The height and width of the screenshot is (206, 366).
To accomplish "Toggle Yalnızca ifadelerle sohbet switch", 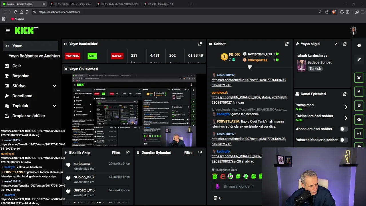I will click(x=344, y=140).
